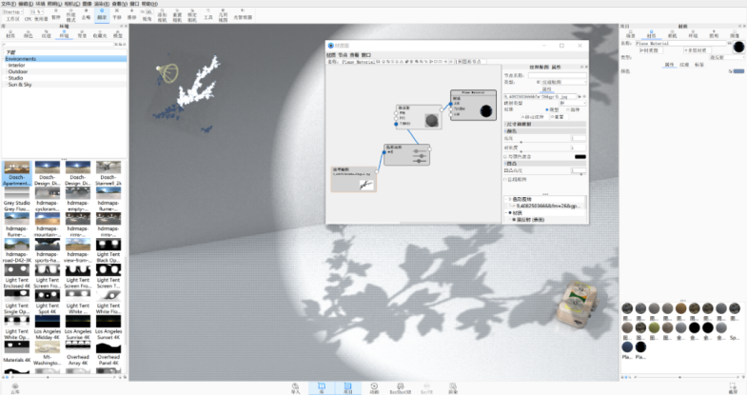Select the 添加相机 (Add Camera) icon
The height and width of the screenshot is (395, 747).
(162, 14)
